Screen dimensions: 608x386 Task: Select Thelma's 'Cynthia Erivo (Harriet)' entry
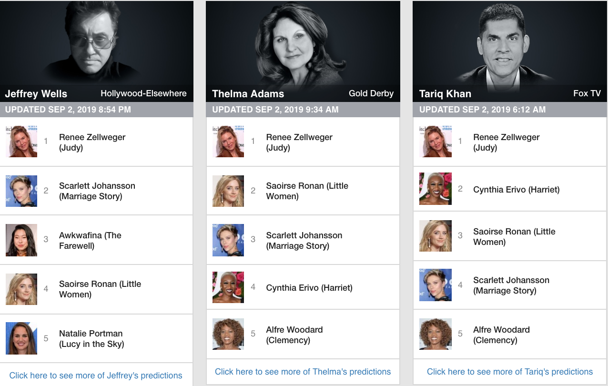point(309,288)
